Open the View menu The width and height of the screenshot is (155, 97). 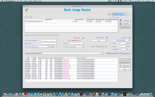pos(30,1)
